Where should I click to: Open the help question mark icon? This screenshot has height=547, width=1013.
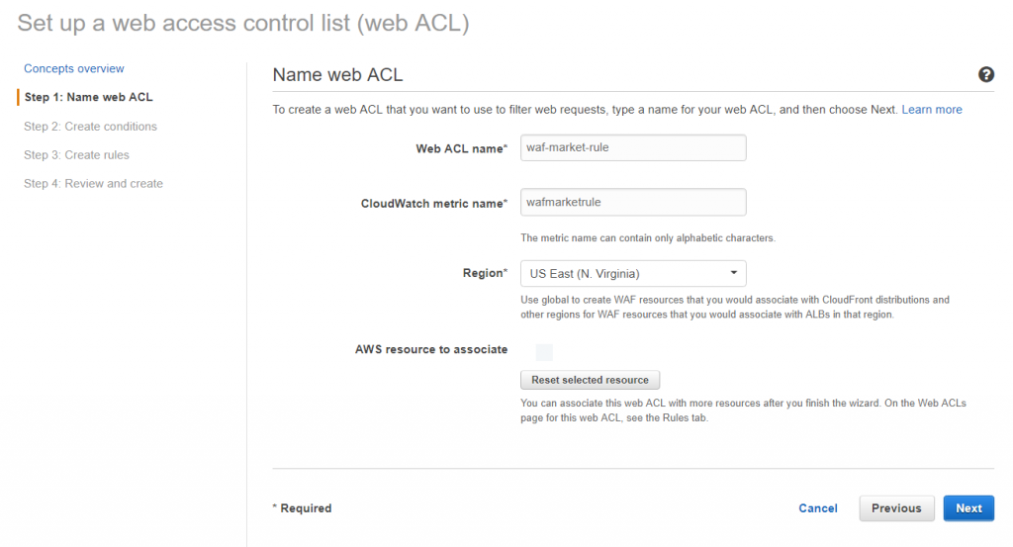(x=986, y=75)
